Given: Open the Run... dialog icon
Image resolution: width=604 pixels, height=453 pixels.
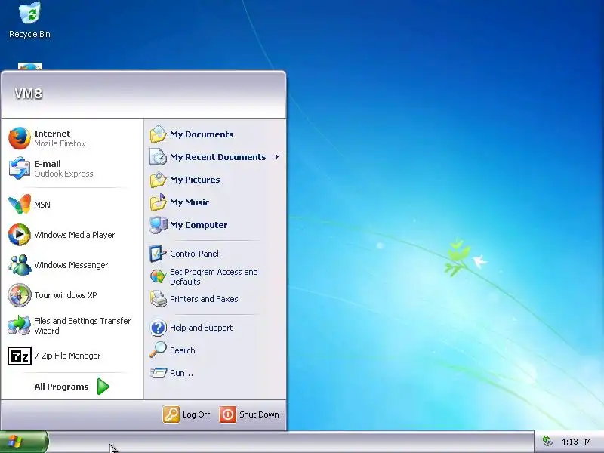Looking at the screenshot, I should (158, 373).
